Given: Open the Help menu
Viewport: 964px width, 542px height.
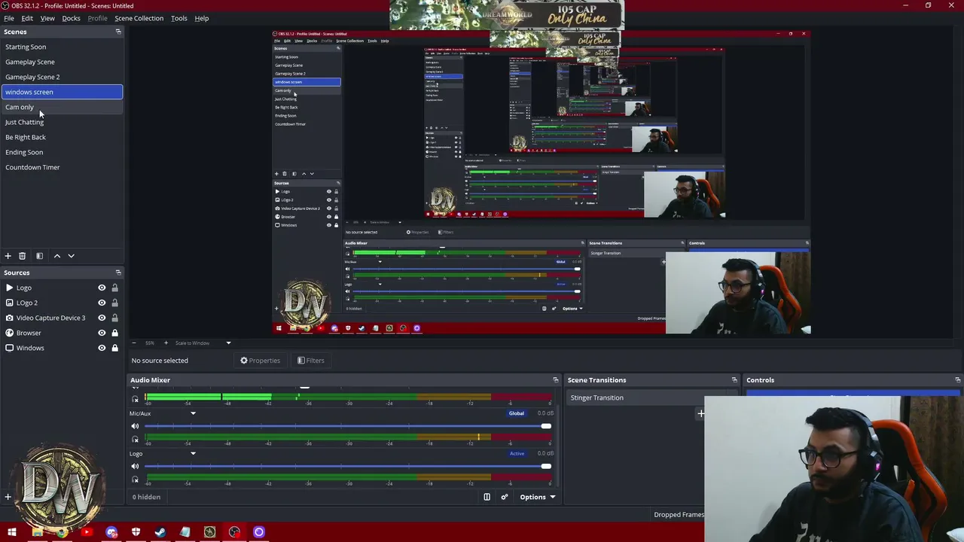Looking at the screenshot, I should (x=202, y=18).
